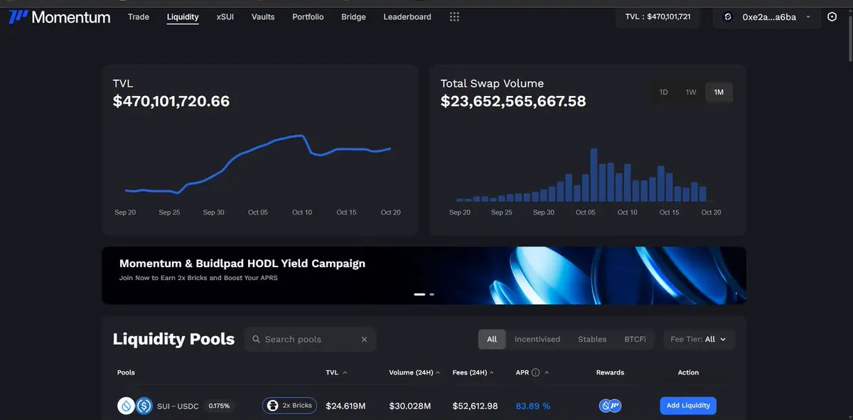Click the 83.89 % APR value
Screen dimensions: 853x420
533,406
